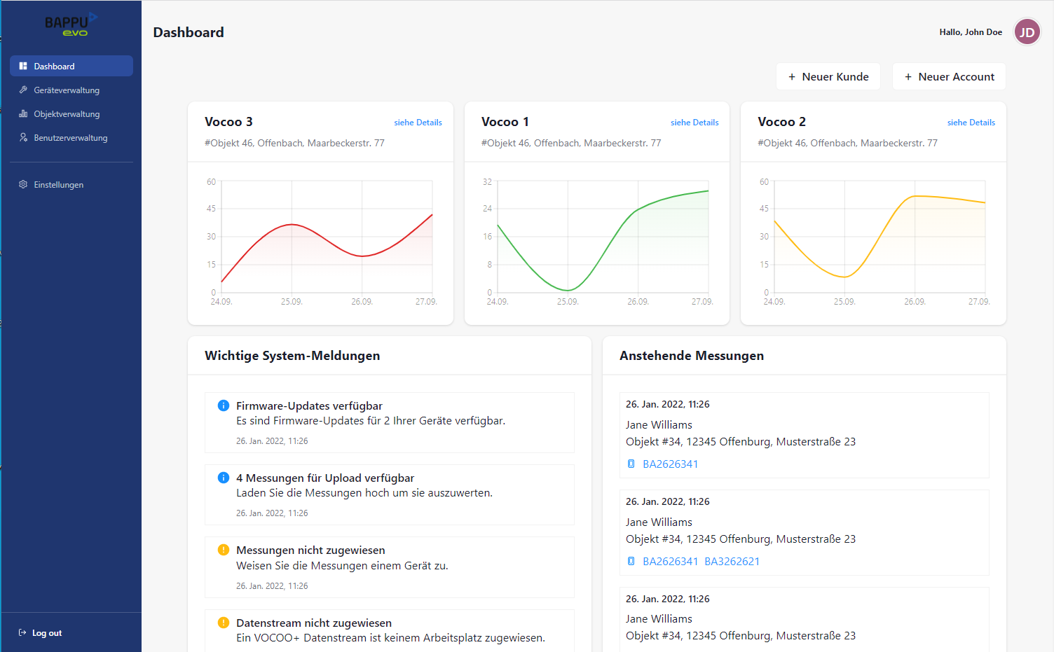The height and width of the screenshot is (652, 1054).
Task: Click the BAPPU evo logo
Action: (x=71, y=25)
